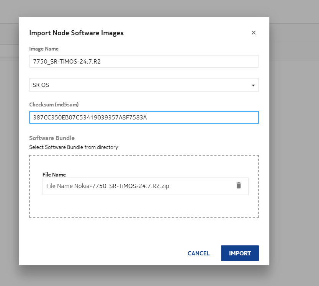Click empty space below the file row in drop zone

coord(144,207)
